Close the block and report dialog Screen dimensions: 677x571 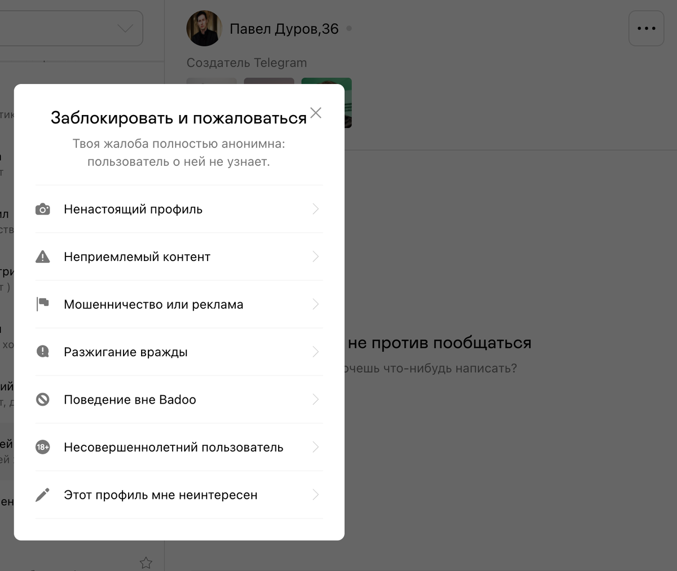tap(316, 113)
